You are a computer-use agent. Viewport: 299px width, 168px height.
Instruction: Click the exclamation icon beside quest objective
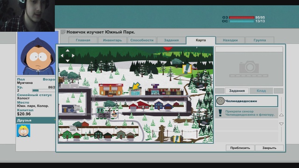coord(220,113)
